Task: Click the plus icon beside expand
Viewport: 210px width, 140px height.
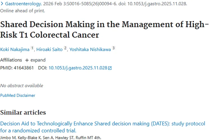Action: tap(27, 60)
